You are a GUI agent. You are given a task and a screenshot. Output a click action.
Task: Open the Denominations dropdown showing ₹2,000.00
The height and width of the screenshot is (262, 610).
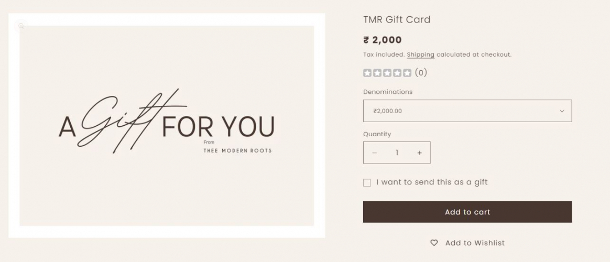click(461, 111)
